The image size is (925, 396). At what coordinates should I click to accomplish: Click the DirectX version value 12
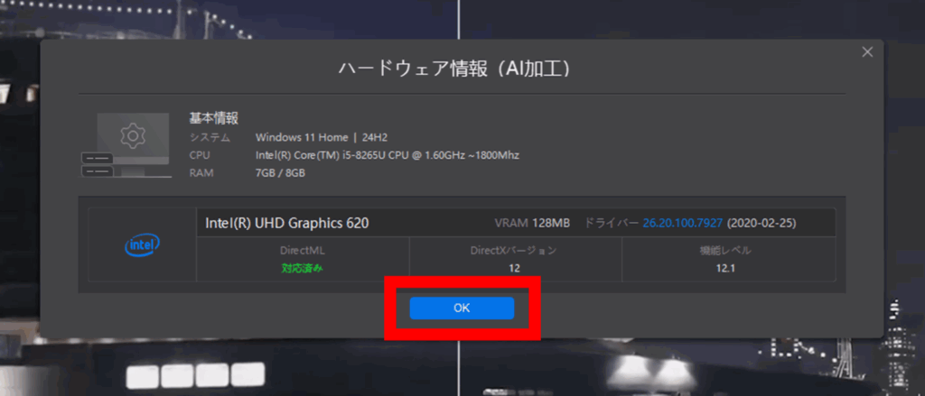click(x=515, y=269)
